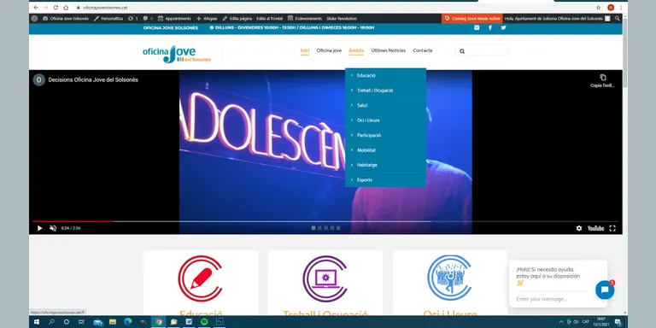Copy the video link icon

pyautogui.click(x=603, y=78)
